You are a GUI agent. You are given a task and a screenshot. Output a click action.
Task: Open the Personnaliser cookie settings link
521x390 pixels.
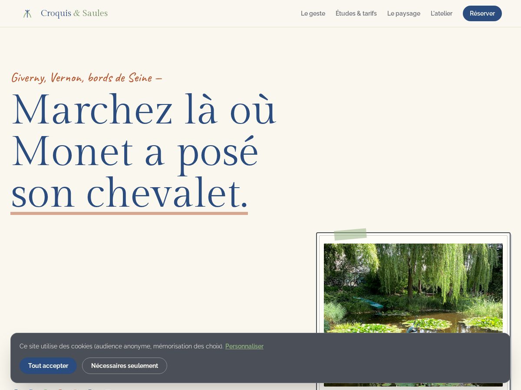coord(244,346)
